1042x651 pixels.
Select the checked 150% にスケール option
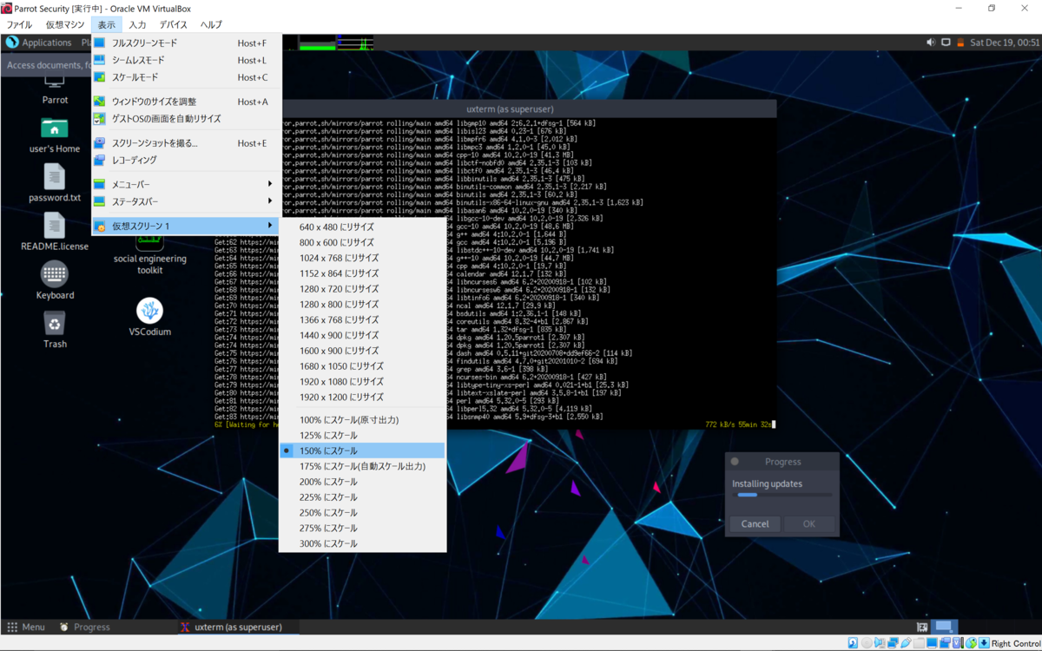coord(362,450)
